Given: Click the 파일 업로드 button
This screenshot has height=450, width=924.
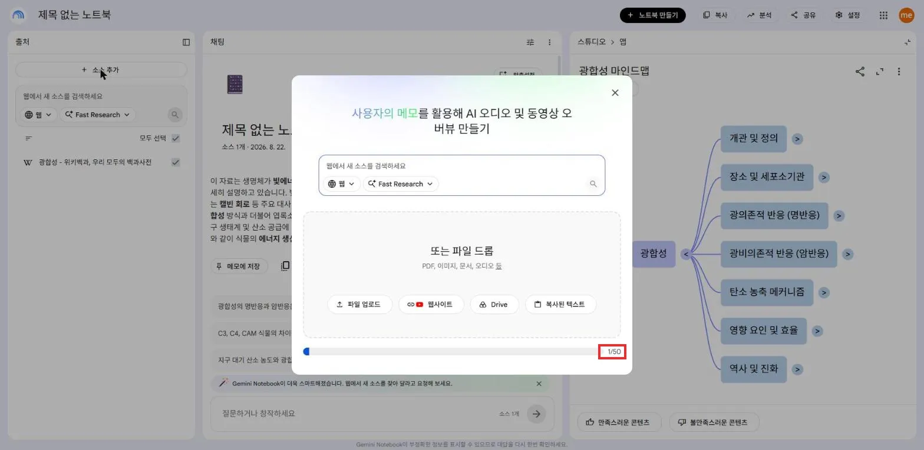Looking at the screenshot, I should [x=359, y=305].
